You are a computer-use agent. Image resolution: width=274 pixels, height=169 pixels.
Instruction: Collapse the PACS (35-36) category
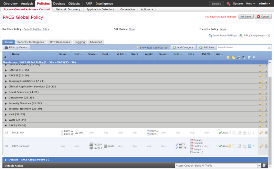6,126
